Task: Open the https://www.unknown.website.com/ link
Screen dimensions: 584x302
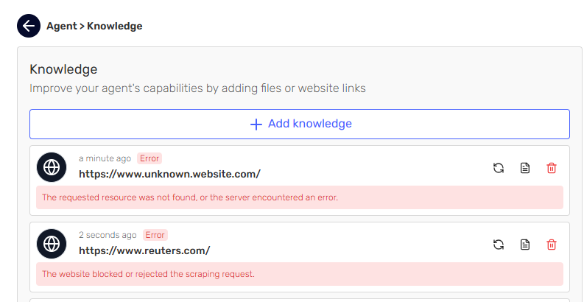Action: tap(169, 174)
